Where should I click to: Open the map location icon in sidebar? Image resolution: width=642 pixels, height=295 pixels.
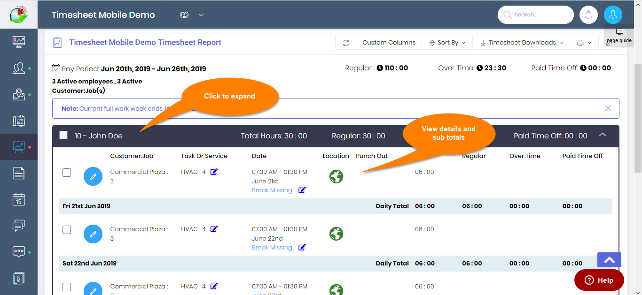19,95
